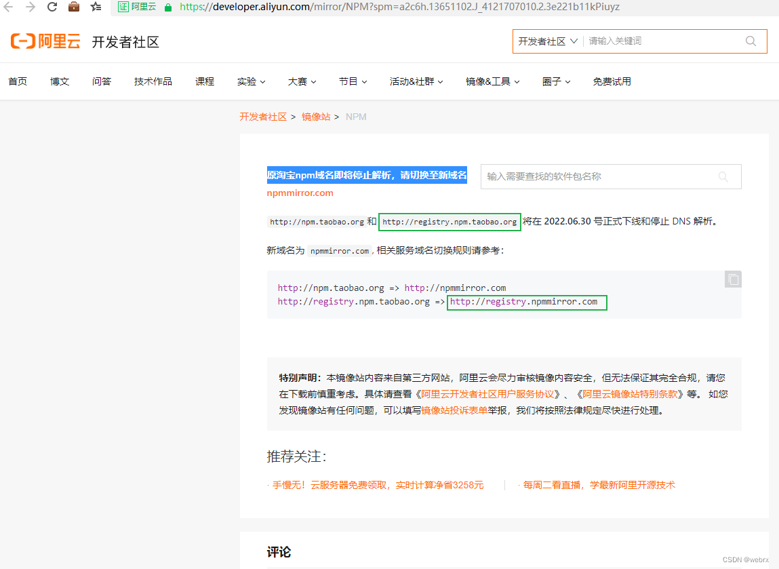This screenshot has height=569, width=779.
Task: Click the 开发者社区 site title beside the logo
Action: click(x=125, y=42)
